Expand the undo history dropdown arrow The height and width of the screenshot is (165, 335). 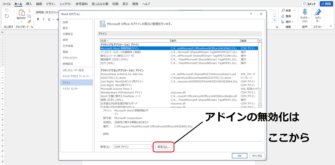11,10
